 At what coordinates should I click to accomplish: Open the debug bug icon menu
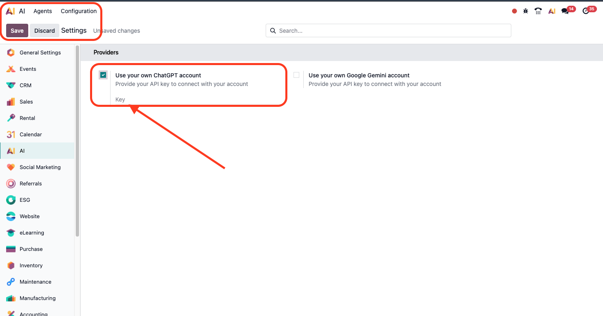[526, 11]
